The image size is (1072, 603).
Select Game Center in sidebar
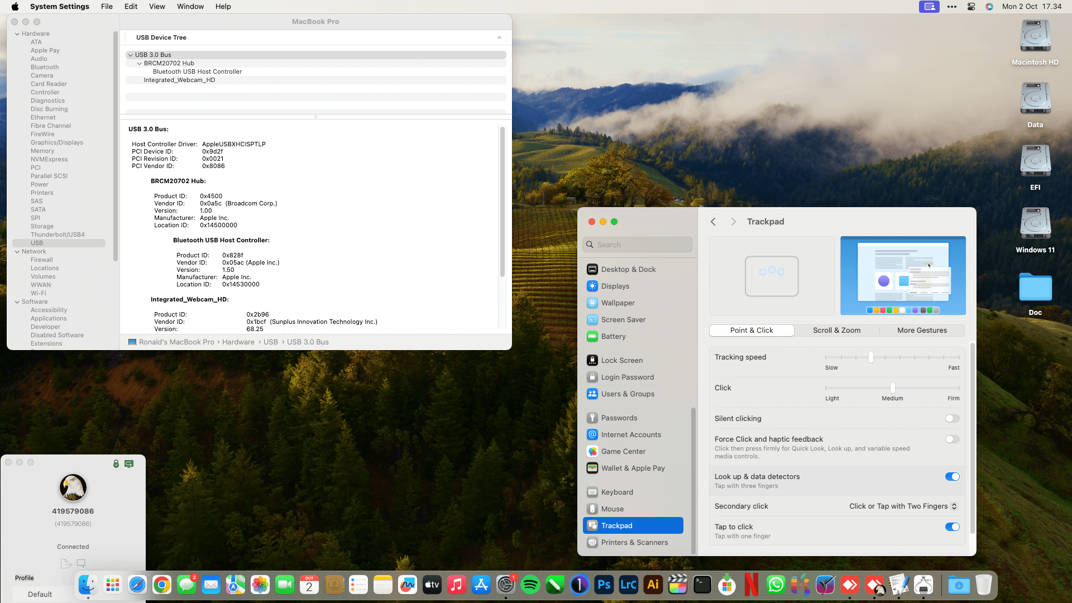(623, 451)
